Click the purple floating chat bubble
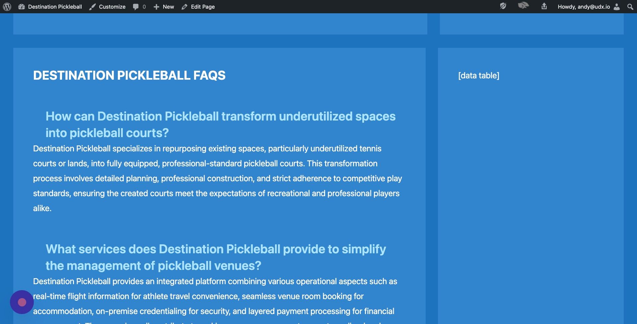Viewport: 637px width, 324px height. (22, 302)
